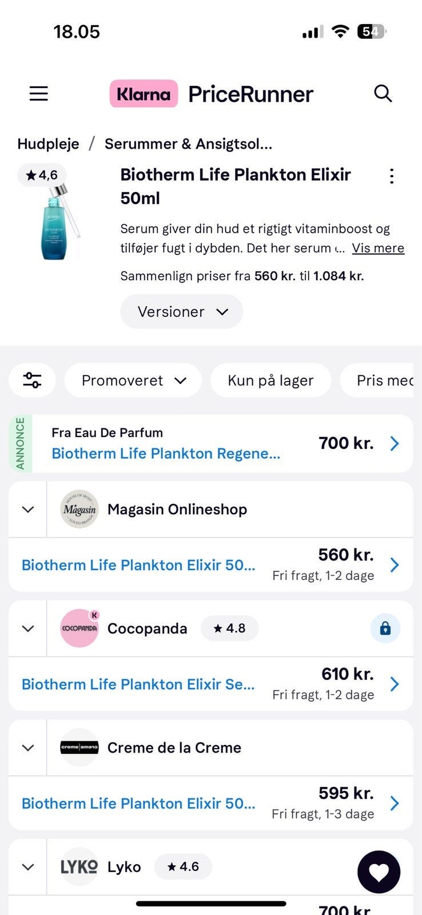Screen dimensions: 422x915
Task: Open the filter sliders icon
Action: pos(32,380)
